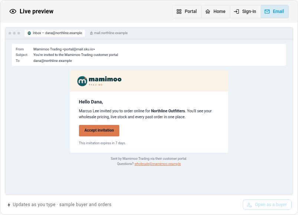Click This invitation expires in 7 days

click(102, 143)
